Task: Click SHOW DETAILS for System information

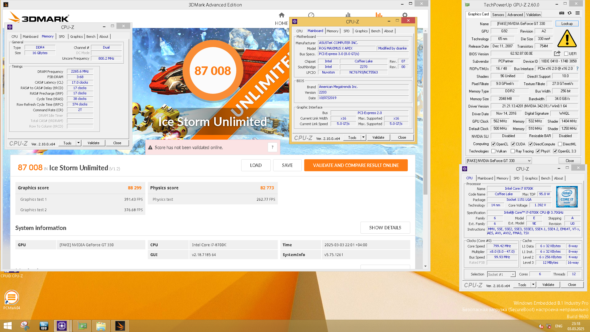Action: tap(385, 228)
